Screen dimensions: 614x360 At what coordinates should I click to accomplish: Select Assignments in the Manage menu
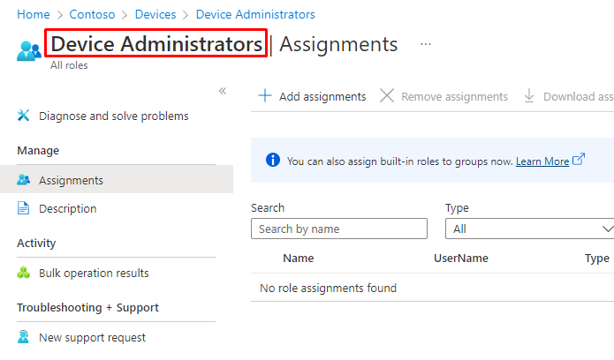pyautogui.click(x=71, y=180)
